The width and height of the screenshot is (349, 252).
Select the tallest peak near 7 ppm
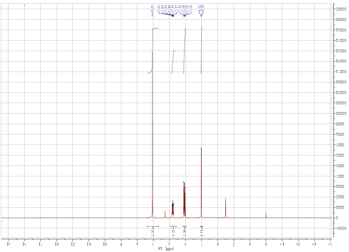(152, 136)
